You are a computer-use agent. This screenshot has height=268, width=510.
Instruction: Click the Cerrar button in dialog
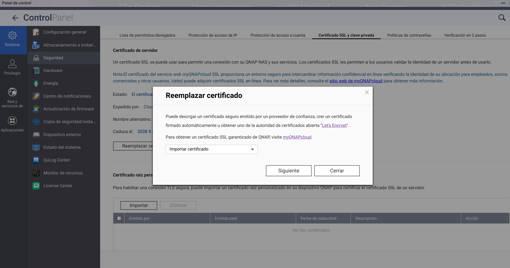(x=337, y=171)
